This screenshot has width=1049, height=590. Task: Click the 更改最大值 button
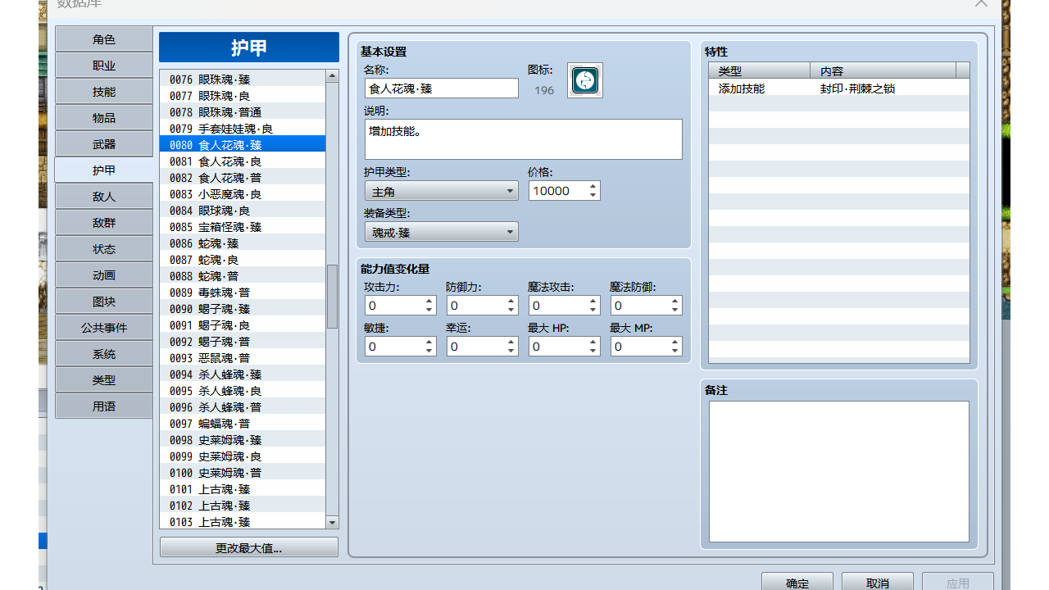coord(248,548)
